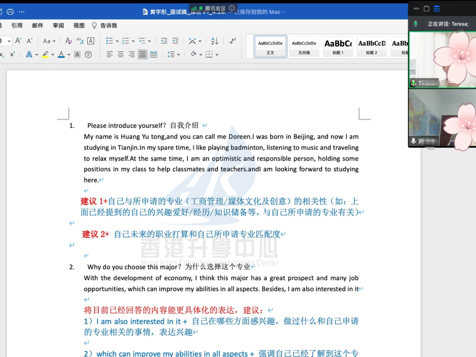476x357 pixels.
Task: Click Teresa's video thumbnail in meeting window
Action: click(x=442, y=59)
